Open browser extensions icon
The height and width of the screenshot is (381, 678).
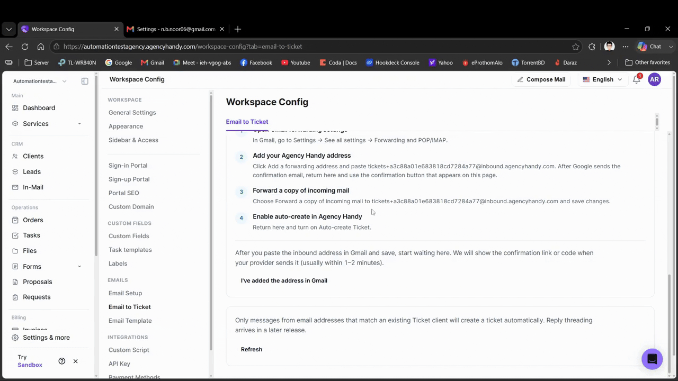point(592,47)
